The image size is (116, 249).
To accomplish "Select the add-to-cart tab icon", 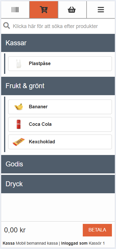I will point(44,10).
